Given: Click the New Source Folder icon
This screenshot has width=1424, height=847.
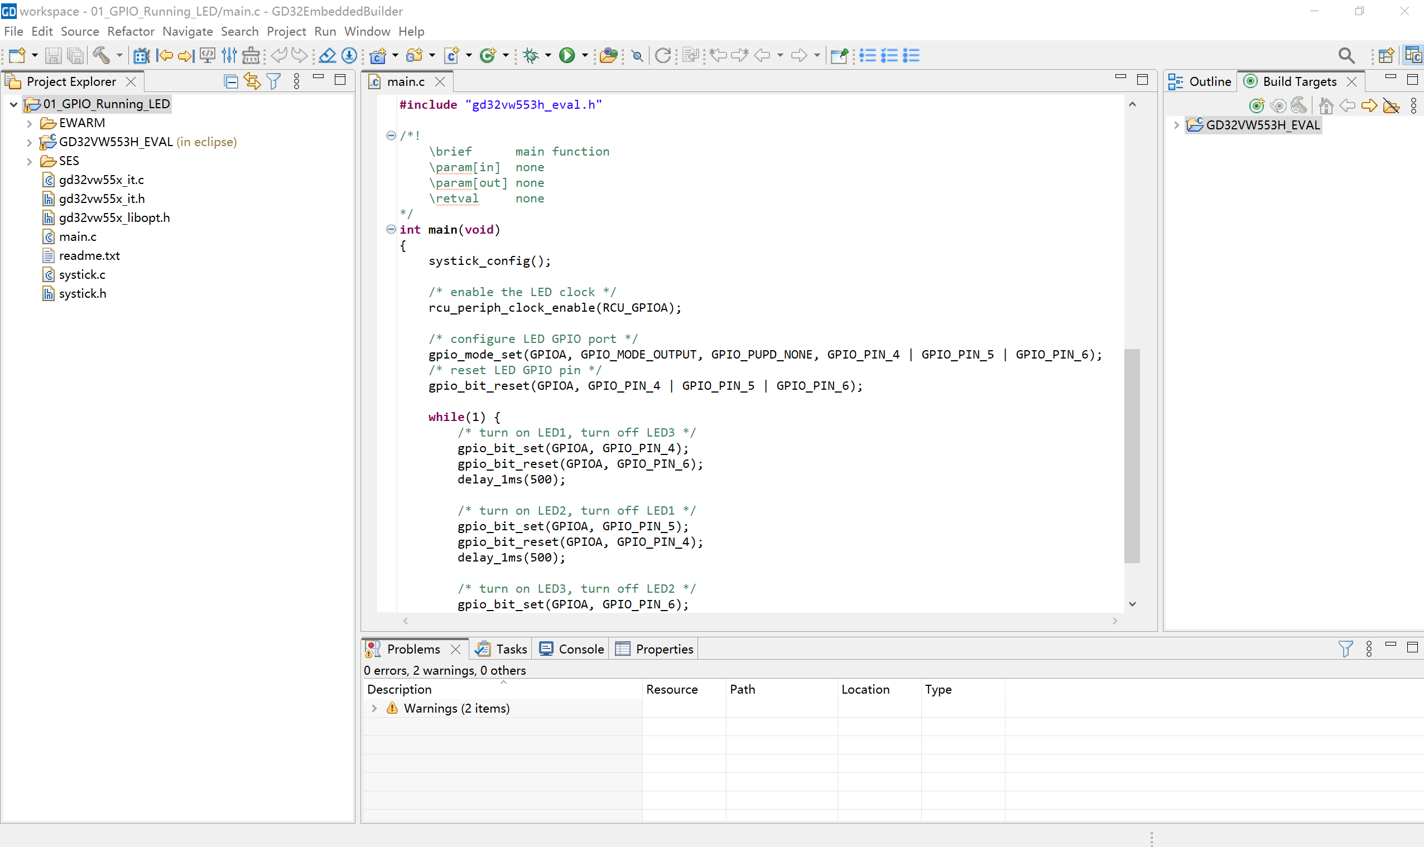Looking at the screenshot, I should (x=415, y=55).
